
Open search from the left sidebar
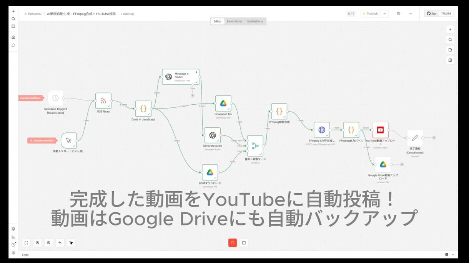coord(13,19)
